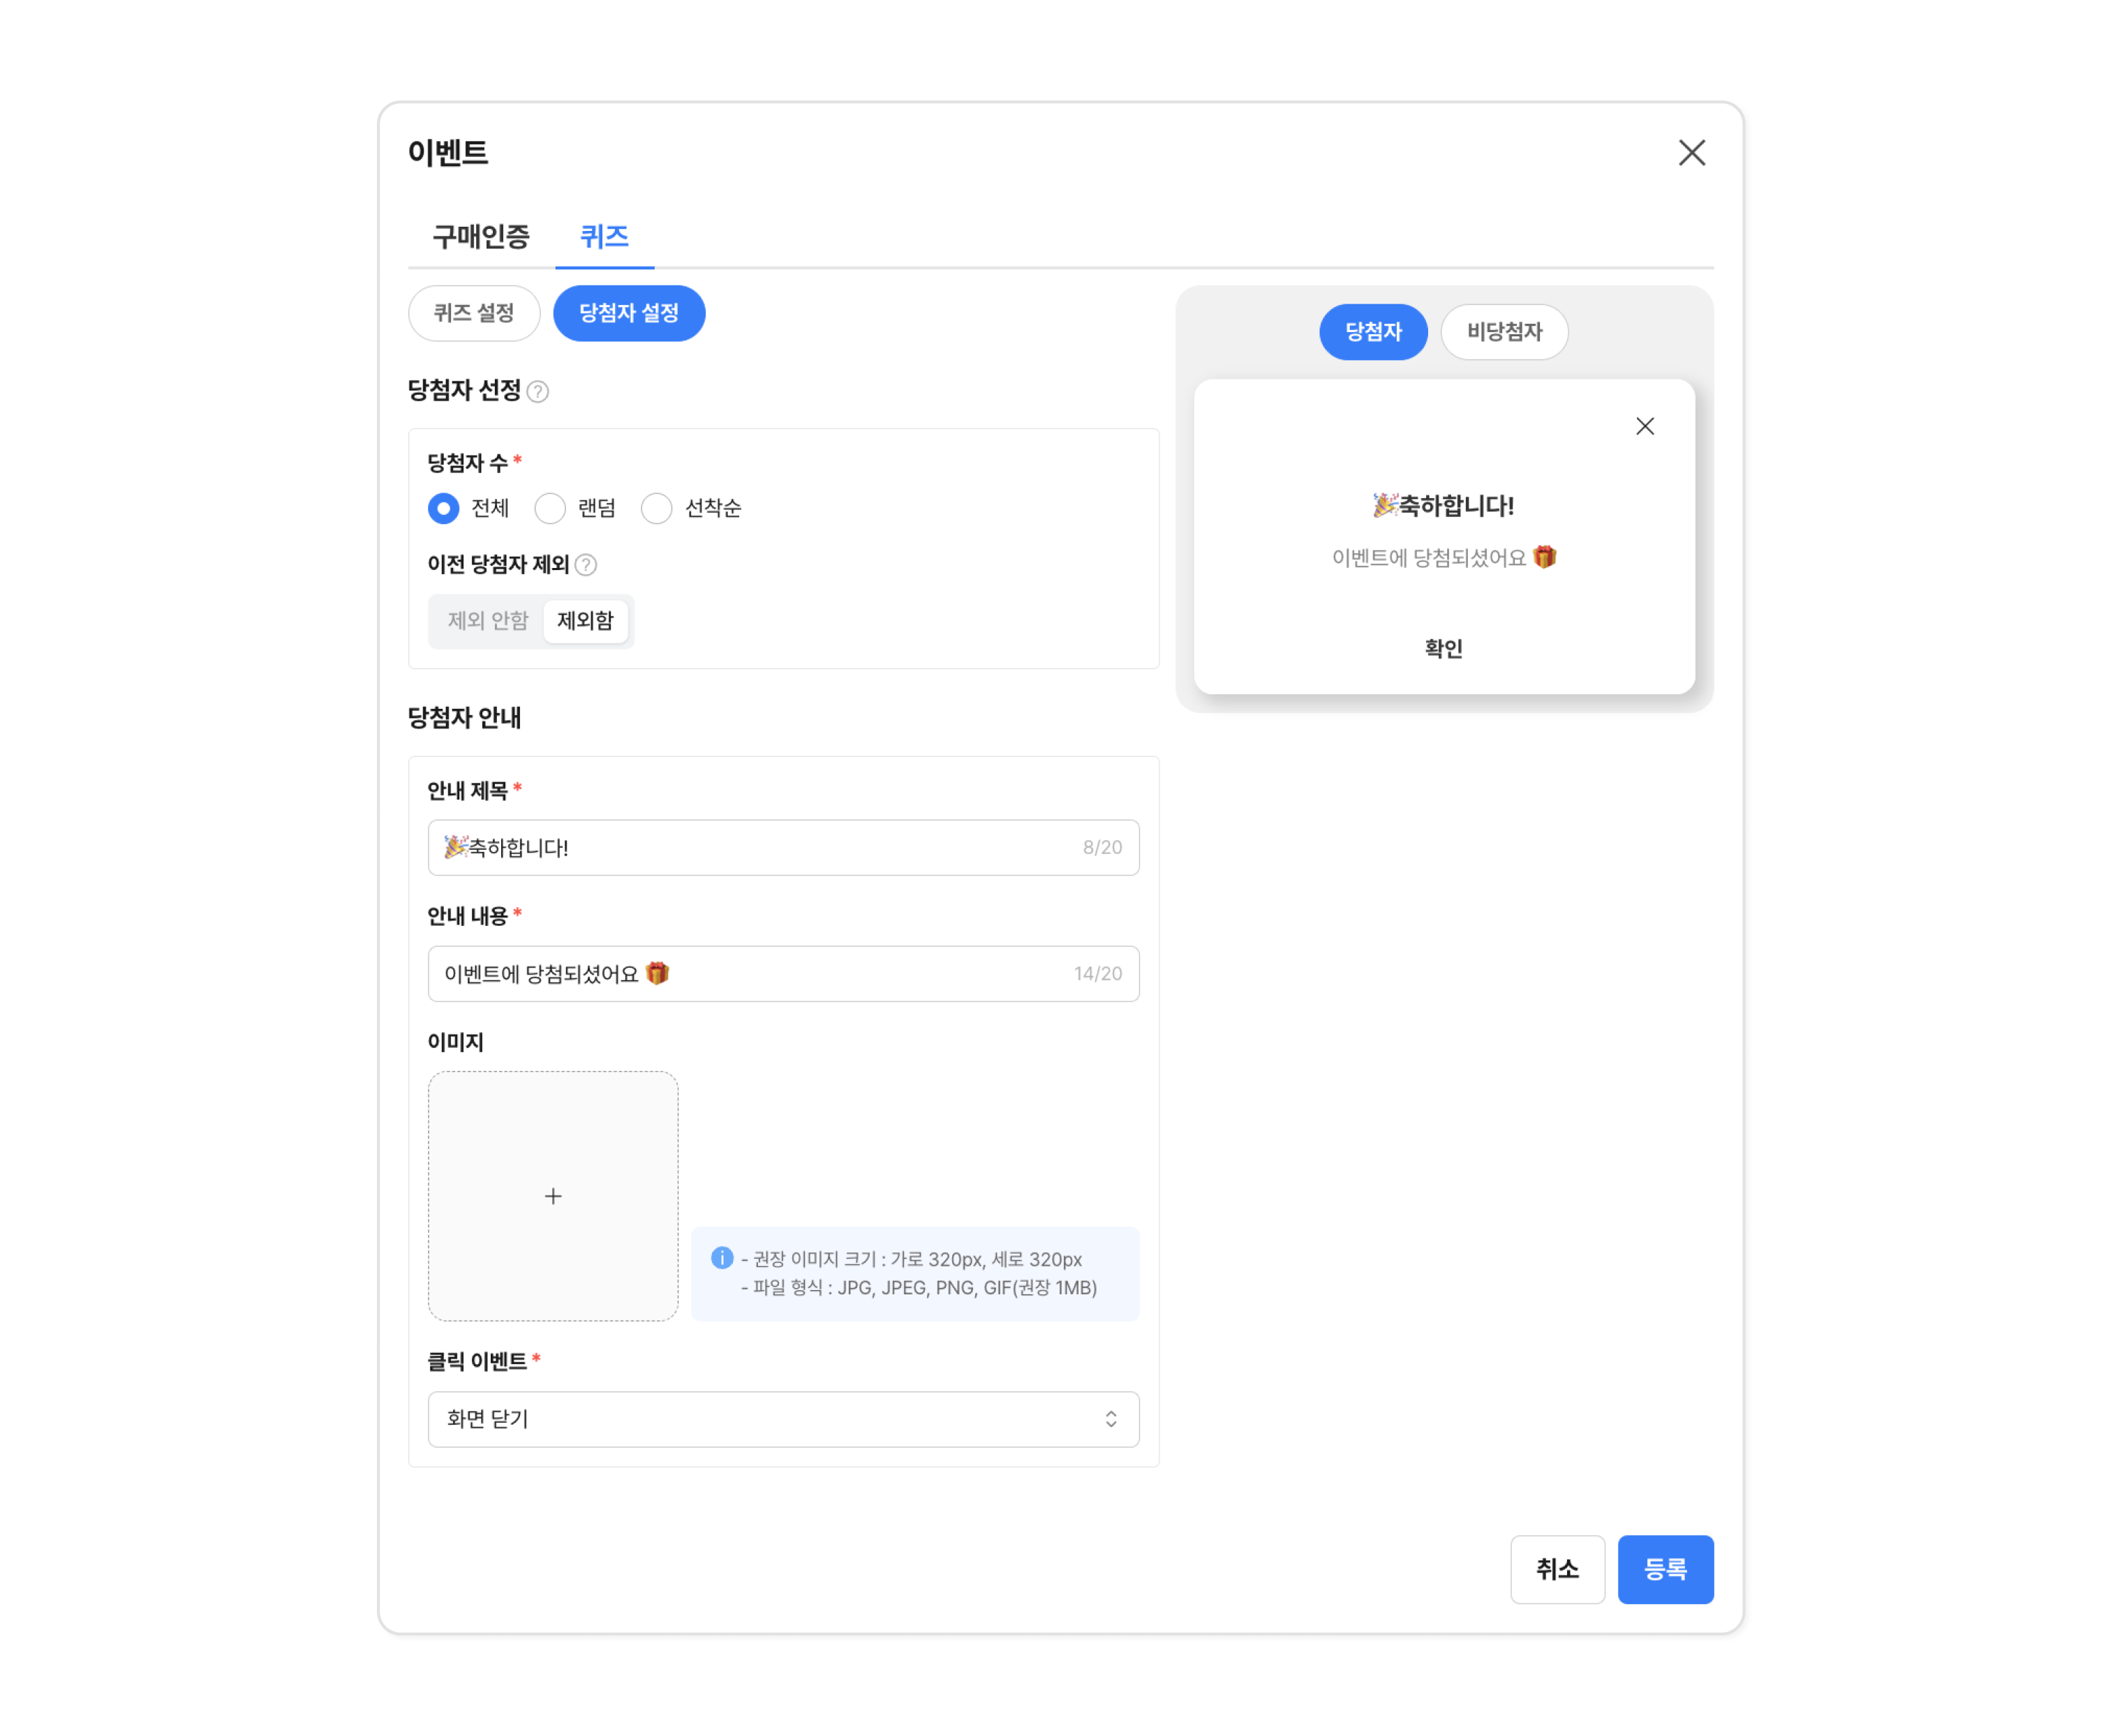
Task: Click the 안내 내용 input field
Action: coord(783,974)
